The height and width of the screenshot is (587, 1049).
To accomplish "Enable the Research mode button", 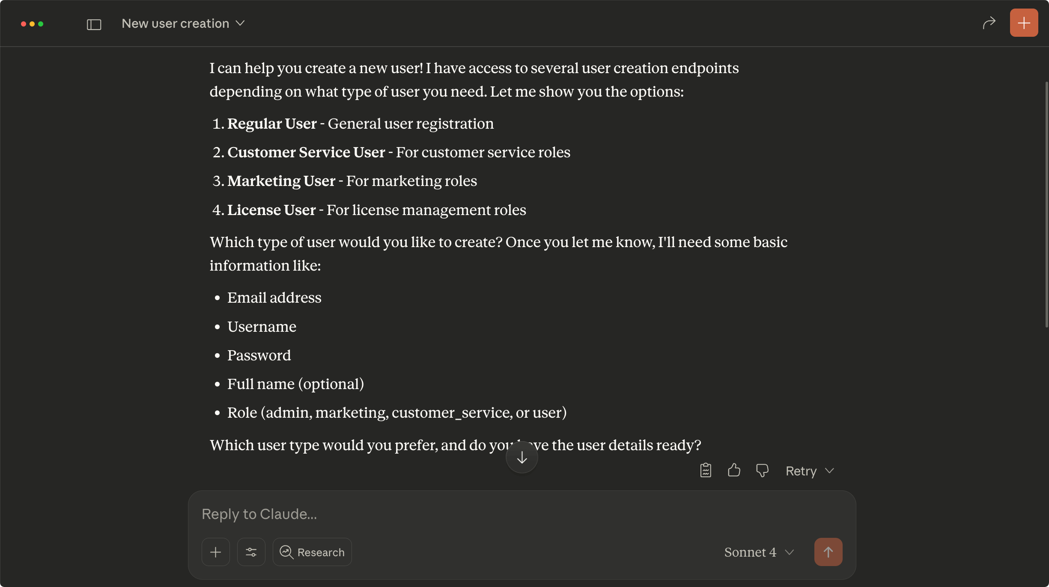I will [x=312, y=552].
